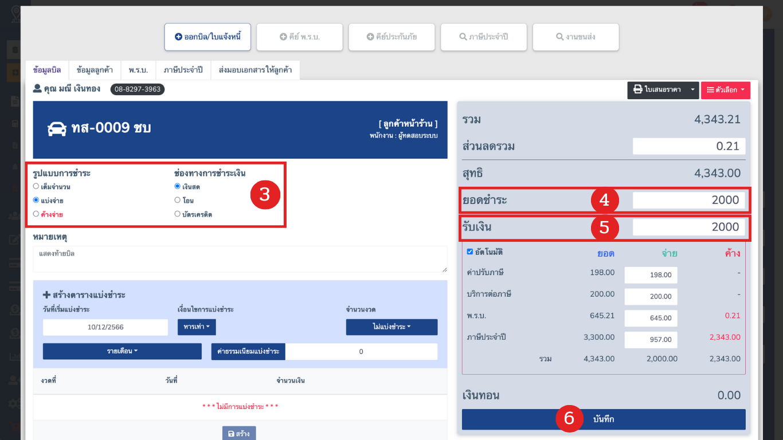Viewport: 783px width, 440px height.
Task: Select ค้างจ่าย payment type radio
Action: click(36, 214)
